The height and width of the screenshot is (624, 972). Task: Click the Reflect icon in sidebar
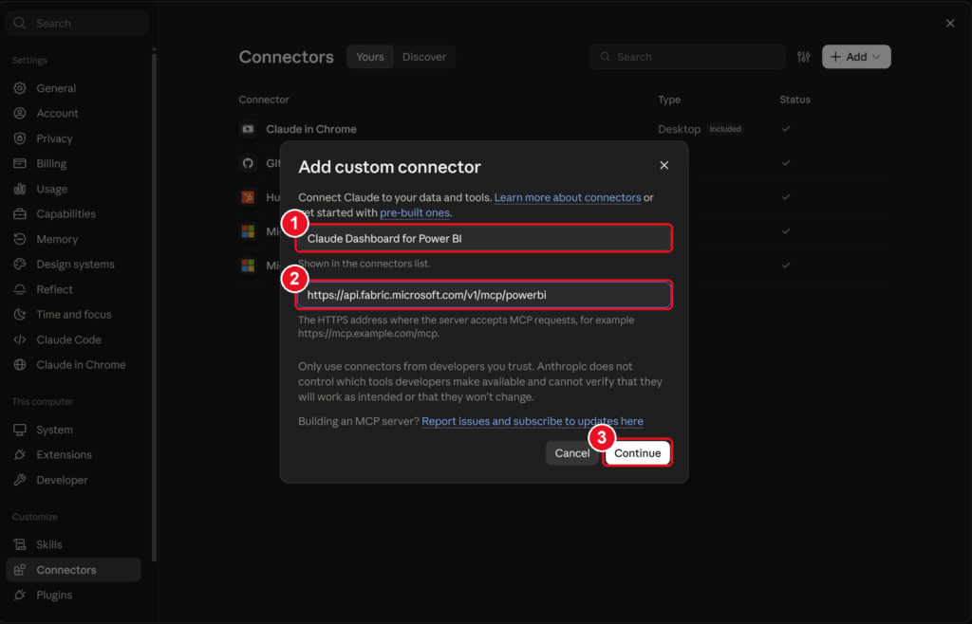[20, 289]
